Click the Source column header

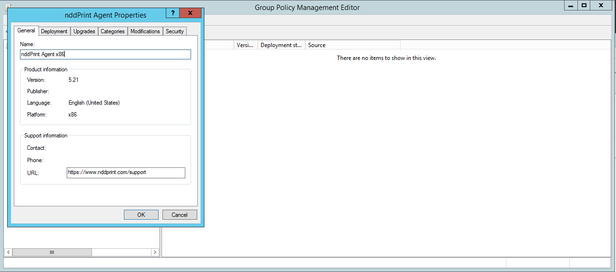coord(353,45)
